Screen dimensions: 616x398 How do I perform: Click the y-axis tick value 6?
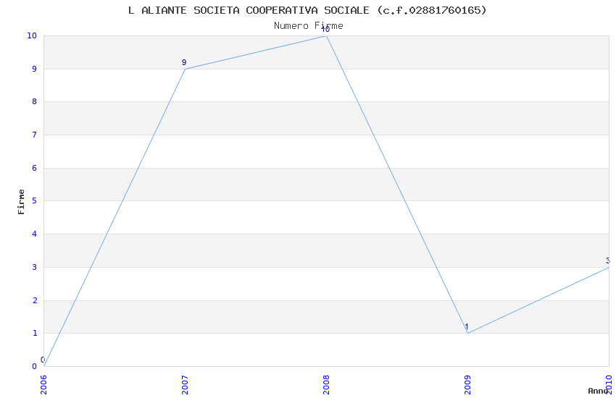click(35, 168)
